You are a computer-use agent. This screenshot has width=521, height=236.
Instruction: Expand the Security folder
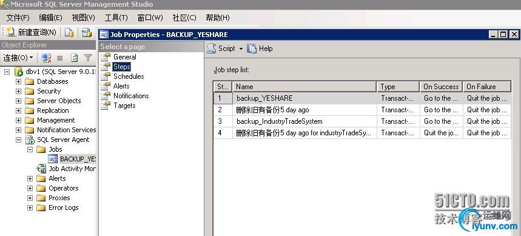coord(18,91)
